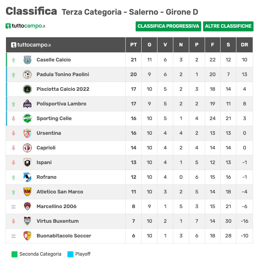Open the Virtus Buxentum team link
This screenshot has width=261, height=264.
pos(58,221)
